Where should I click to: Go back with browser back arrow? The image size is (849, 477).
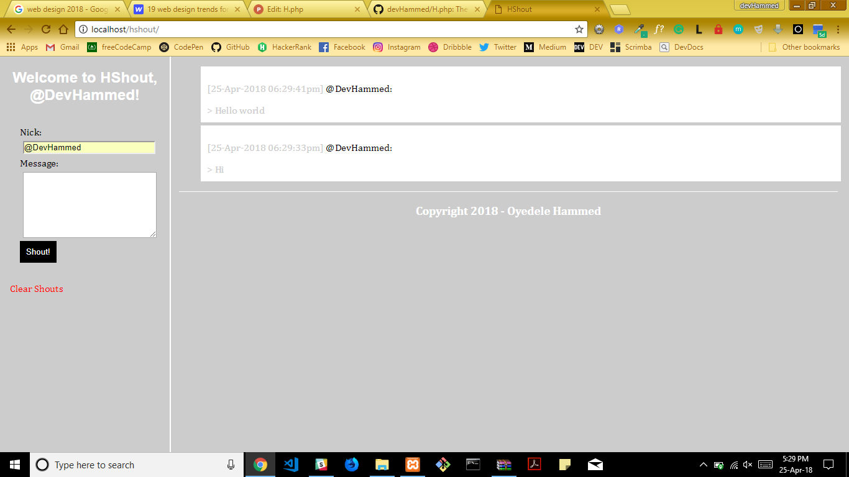pyautogui.click(x=11, y=29)
